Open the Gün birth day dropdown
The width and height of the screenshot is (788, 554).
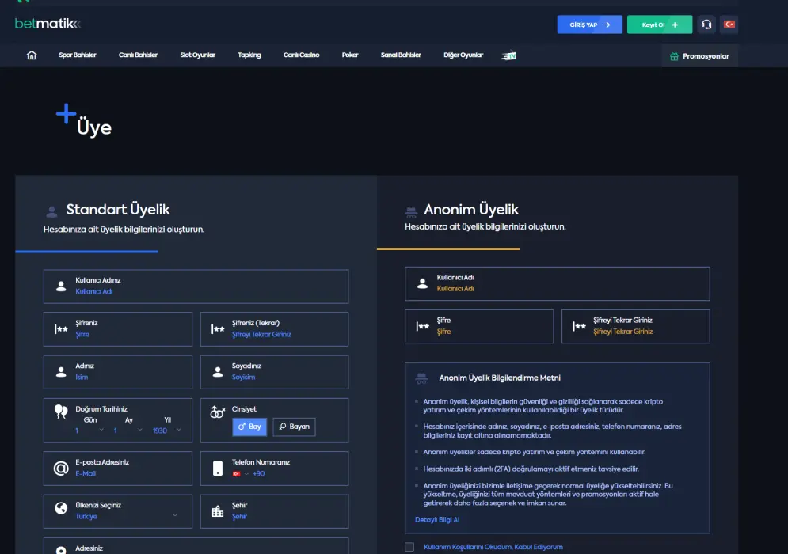89,431
